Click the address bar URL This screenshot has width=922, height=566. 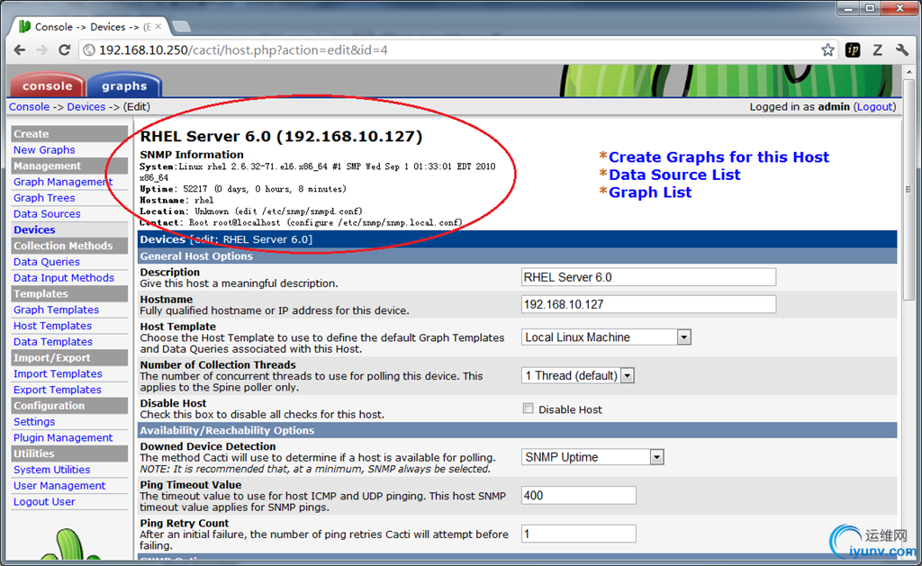(x=243, y=50)
